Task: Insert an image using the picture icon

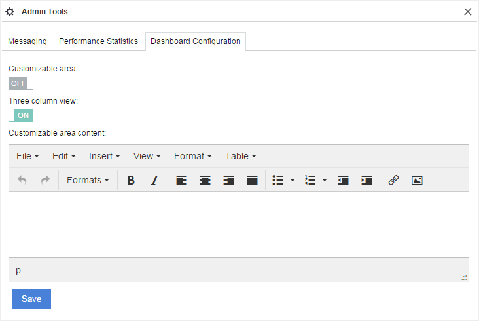Action: (417, 180)
